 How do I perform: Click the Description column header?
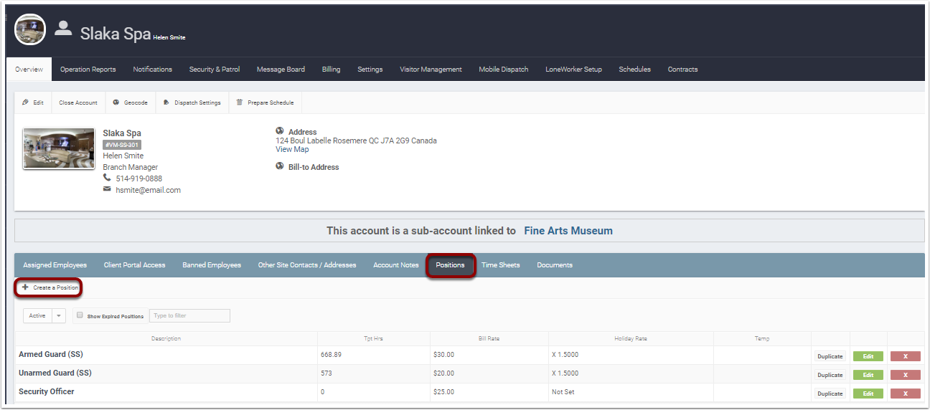tap(166, 338)
